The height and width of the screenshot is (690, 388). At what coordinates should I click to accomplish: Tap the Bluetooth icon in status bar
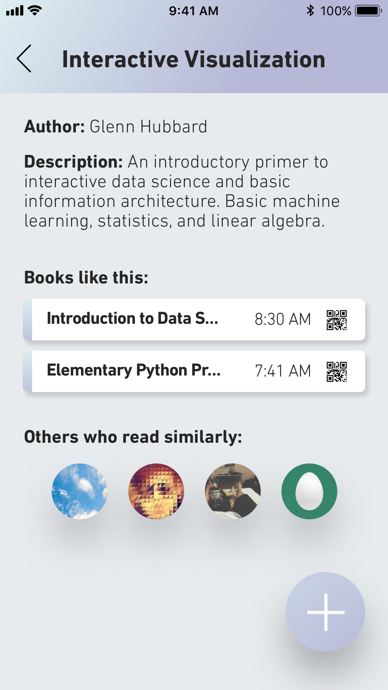310,11
